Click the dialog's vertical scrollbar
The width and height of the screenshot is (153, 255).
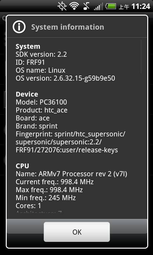tap(141, 57)
